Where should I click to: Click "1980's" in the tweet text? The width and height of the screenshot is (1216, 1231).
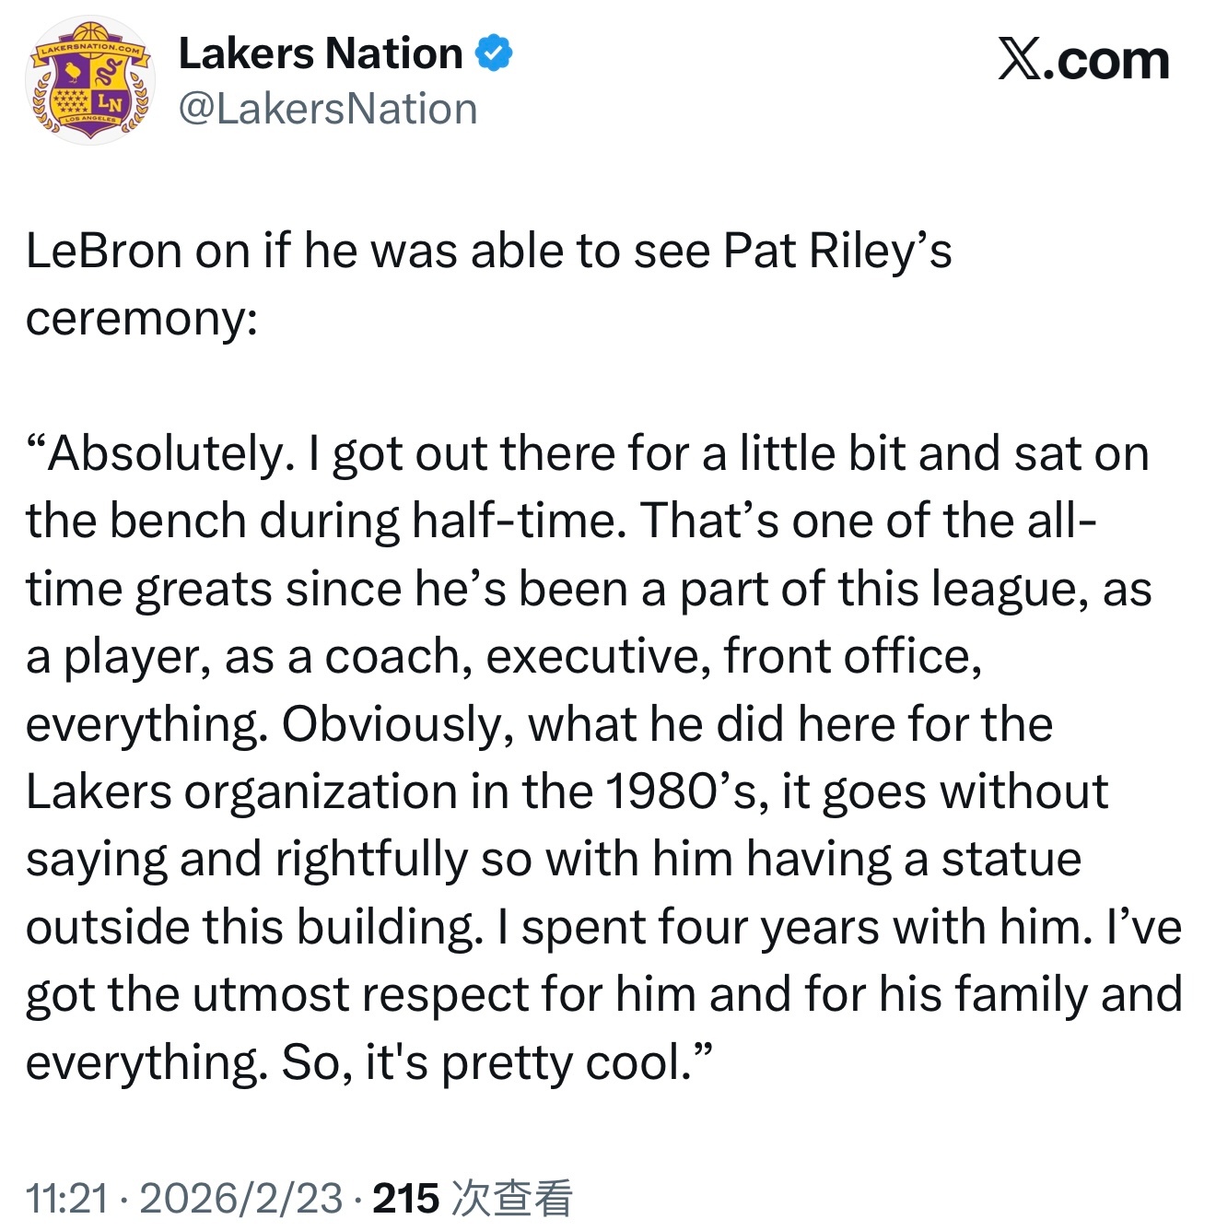tap(686, 791)
